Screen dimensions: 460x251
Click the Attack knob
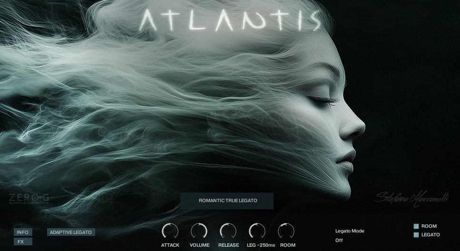[170, 231]
